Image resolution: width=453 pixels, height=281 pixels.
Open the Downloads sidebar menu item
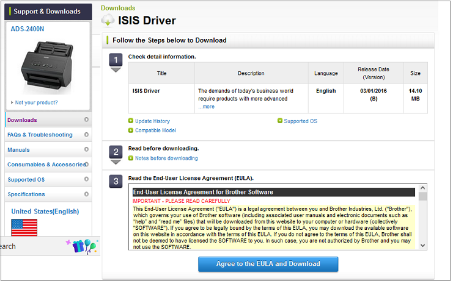[48, 119]
